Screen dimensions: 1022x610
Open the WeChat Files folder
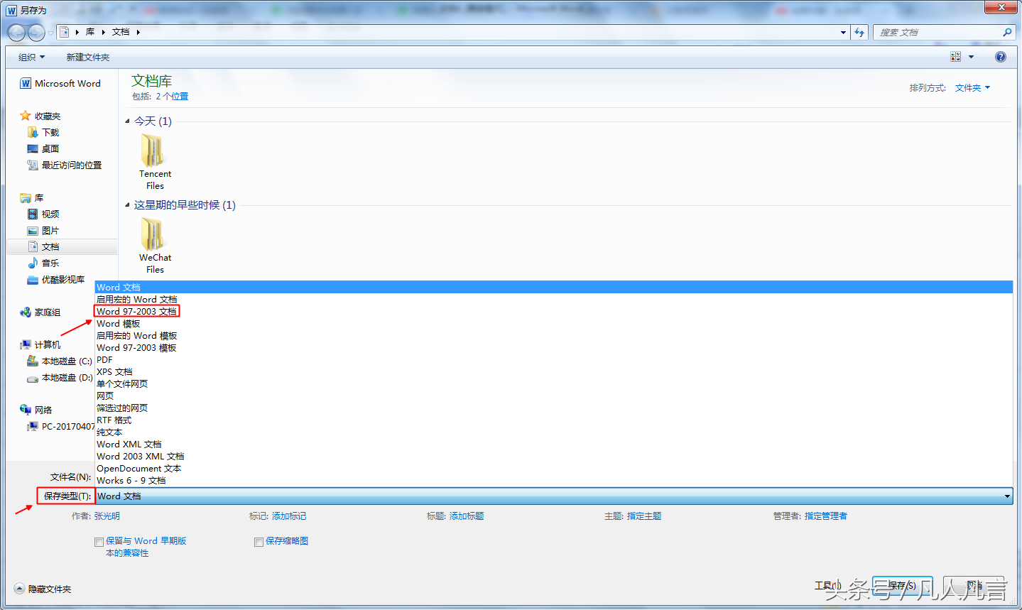[x=155, y=246]
